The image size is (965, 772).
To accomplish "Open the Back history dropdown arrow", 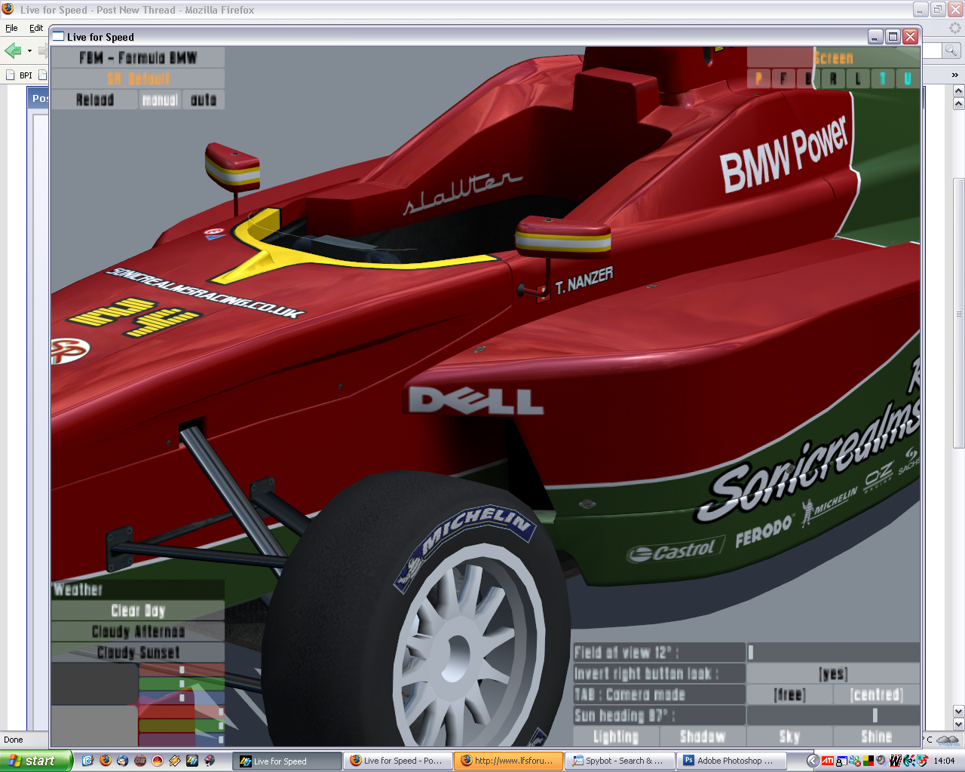I will click(29, 51).
